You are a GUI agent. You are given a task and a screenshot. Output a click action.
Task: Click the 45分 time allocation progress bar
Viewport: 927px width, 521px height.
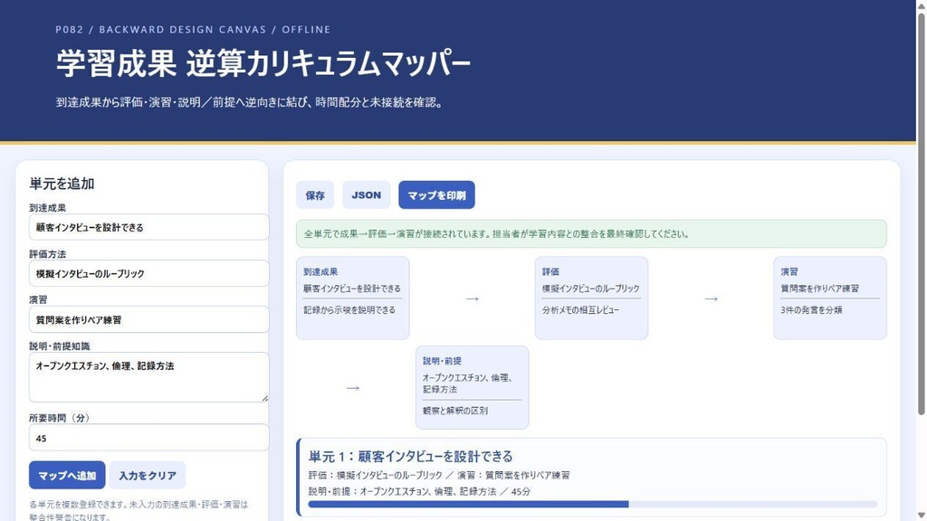point(592,505)
